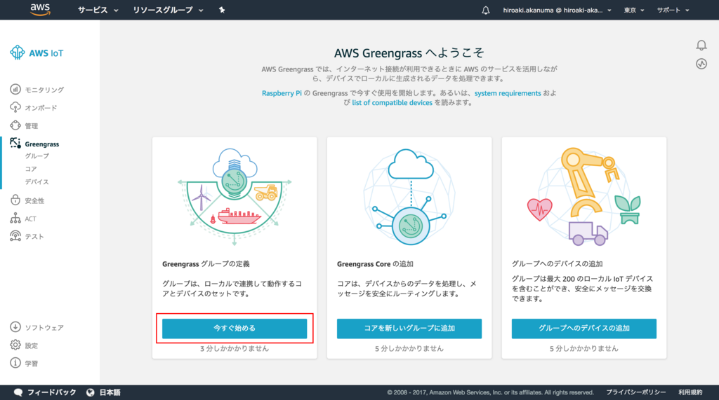719x400 pixels.
Task: Open the 管理 sidebar item
Action: click(x=31, y=126)
